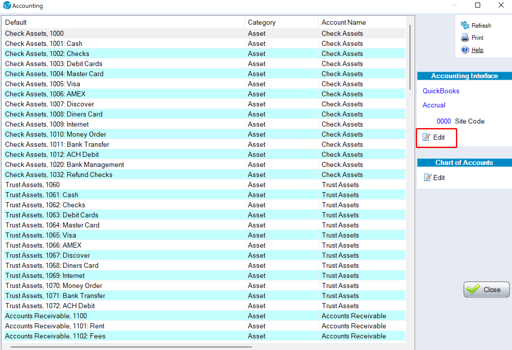Click the 0000 site code value
Viewport: 512px width, 350px height.
point(444,121)
